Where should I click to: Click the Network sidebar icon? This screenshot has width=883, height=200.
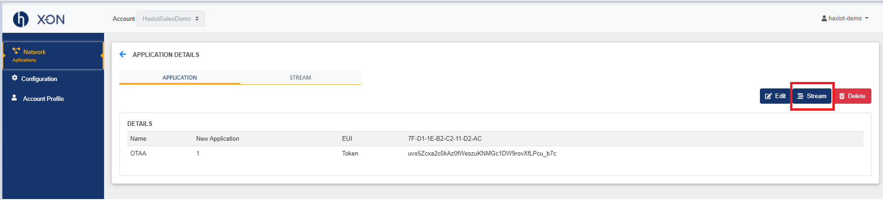pos(16,51)
